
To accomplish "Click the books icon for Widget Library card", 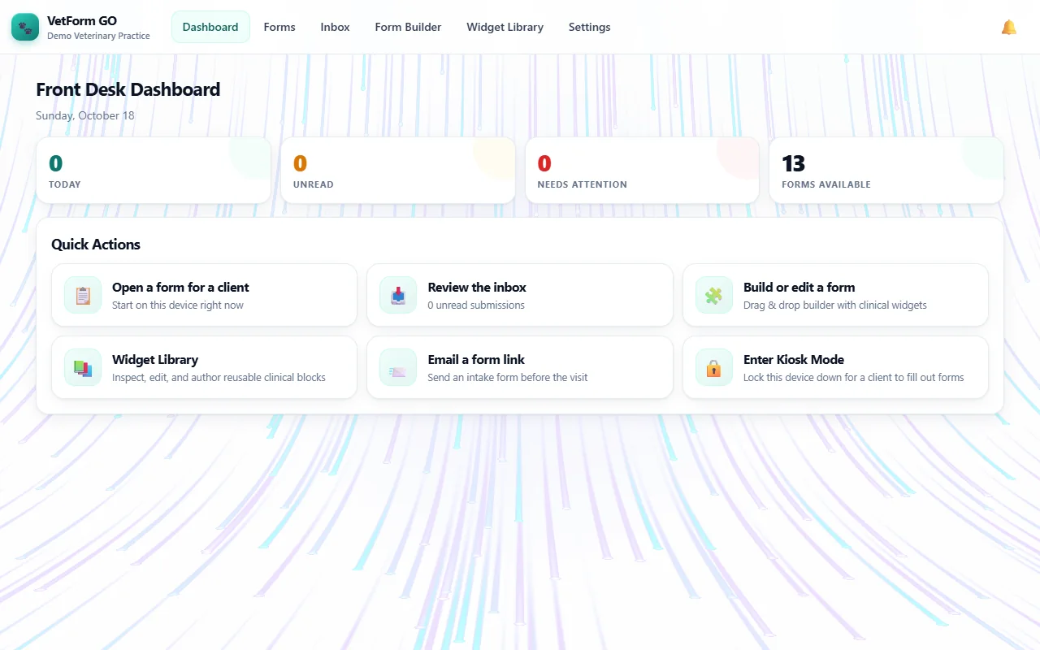I will tap(83, 368).
